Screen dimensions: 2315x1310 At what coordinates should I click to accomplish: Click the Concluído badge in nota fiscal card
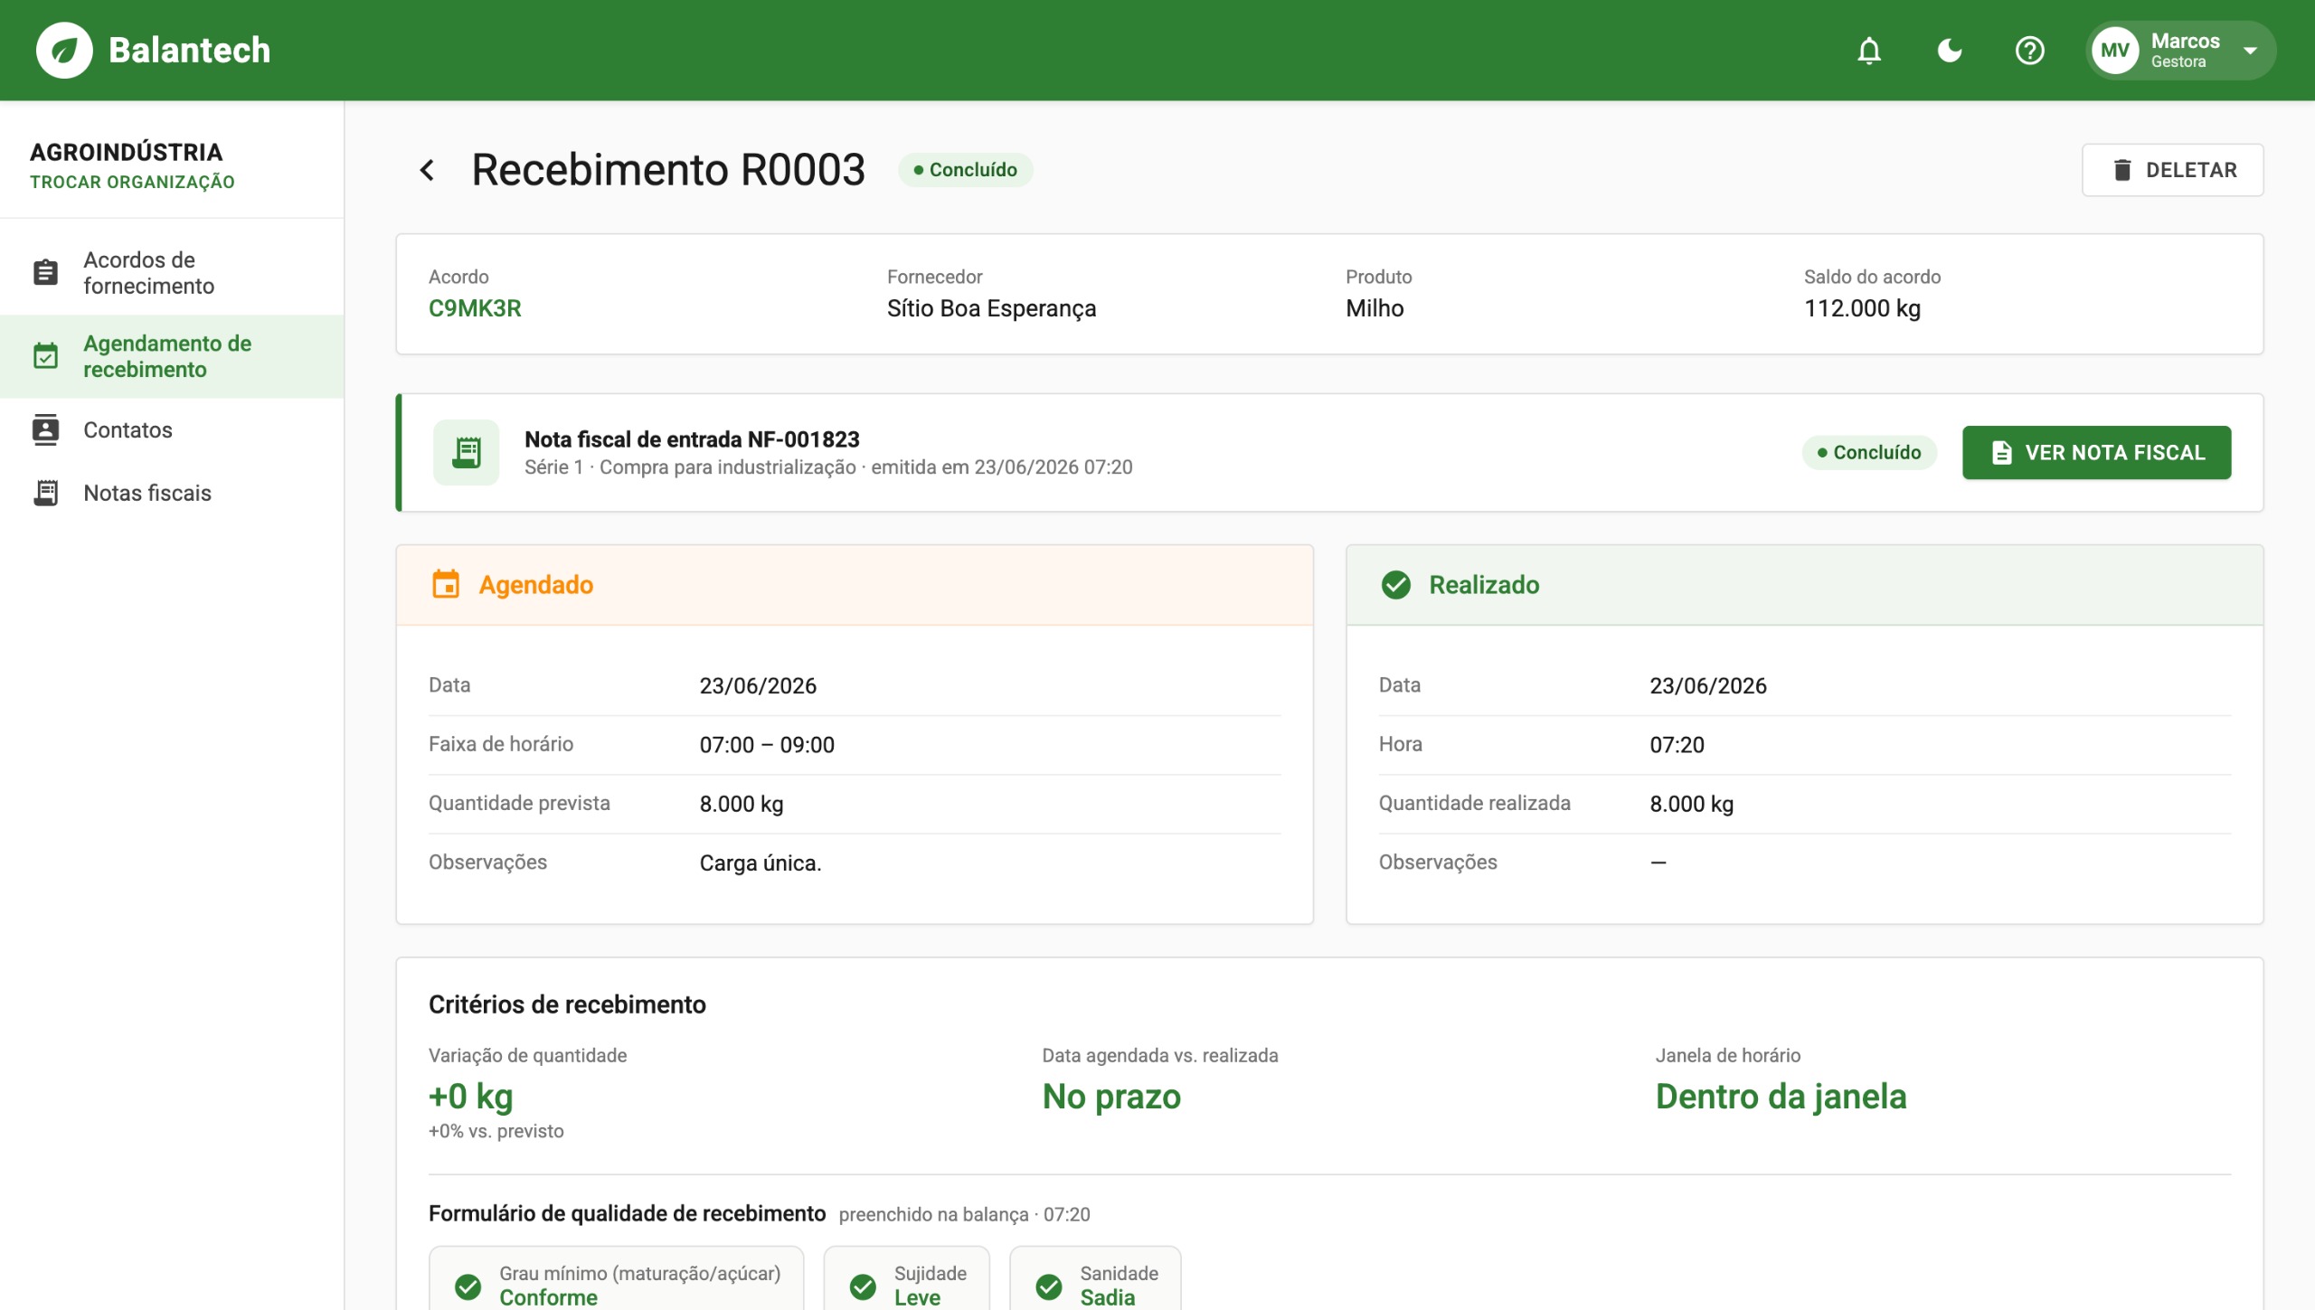click(x=1869, y=452)
